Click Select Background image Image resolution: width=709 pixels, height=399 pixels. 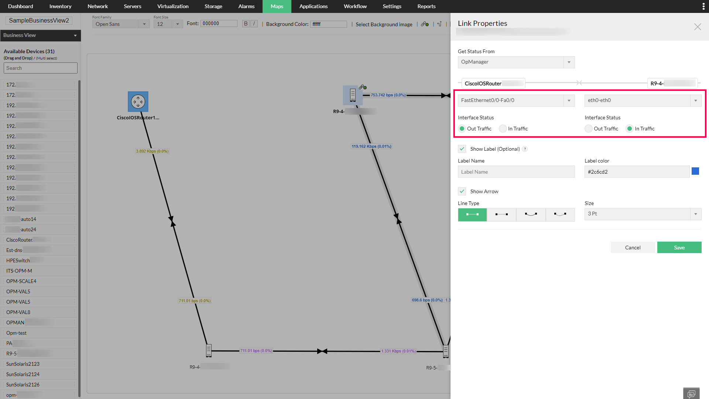point(384,24)
